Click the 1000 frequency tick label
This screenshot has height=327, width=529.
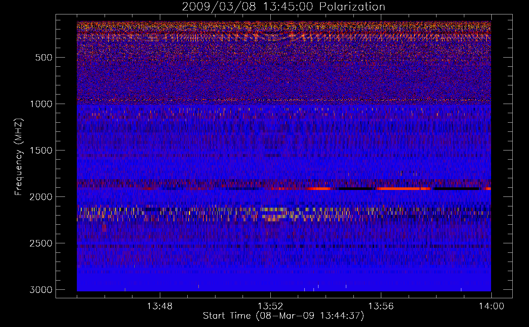(x=41, y=104)
